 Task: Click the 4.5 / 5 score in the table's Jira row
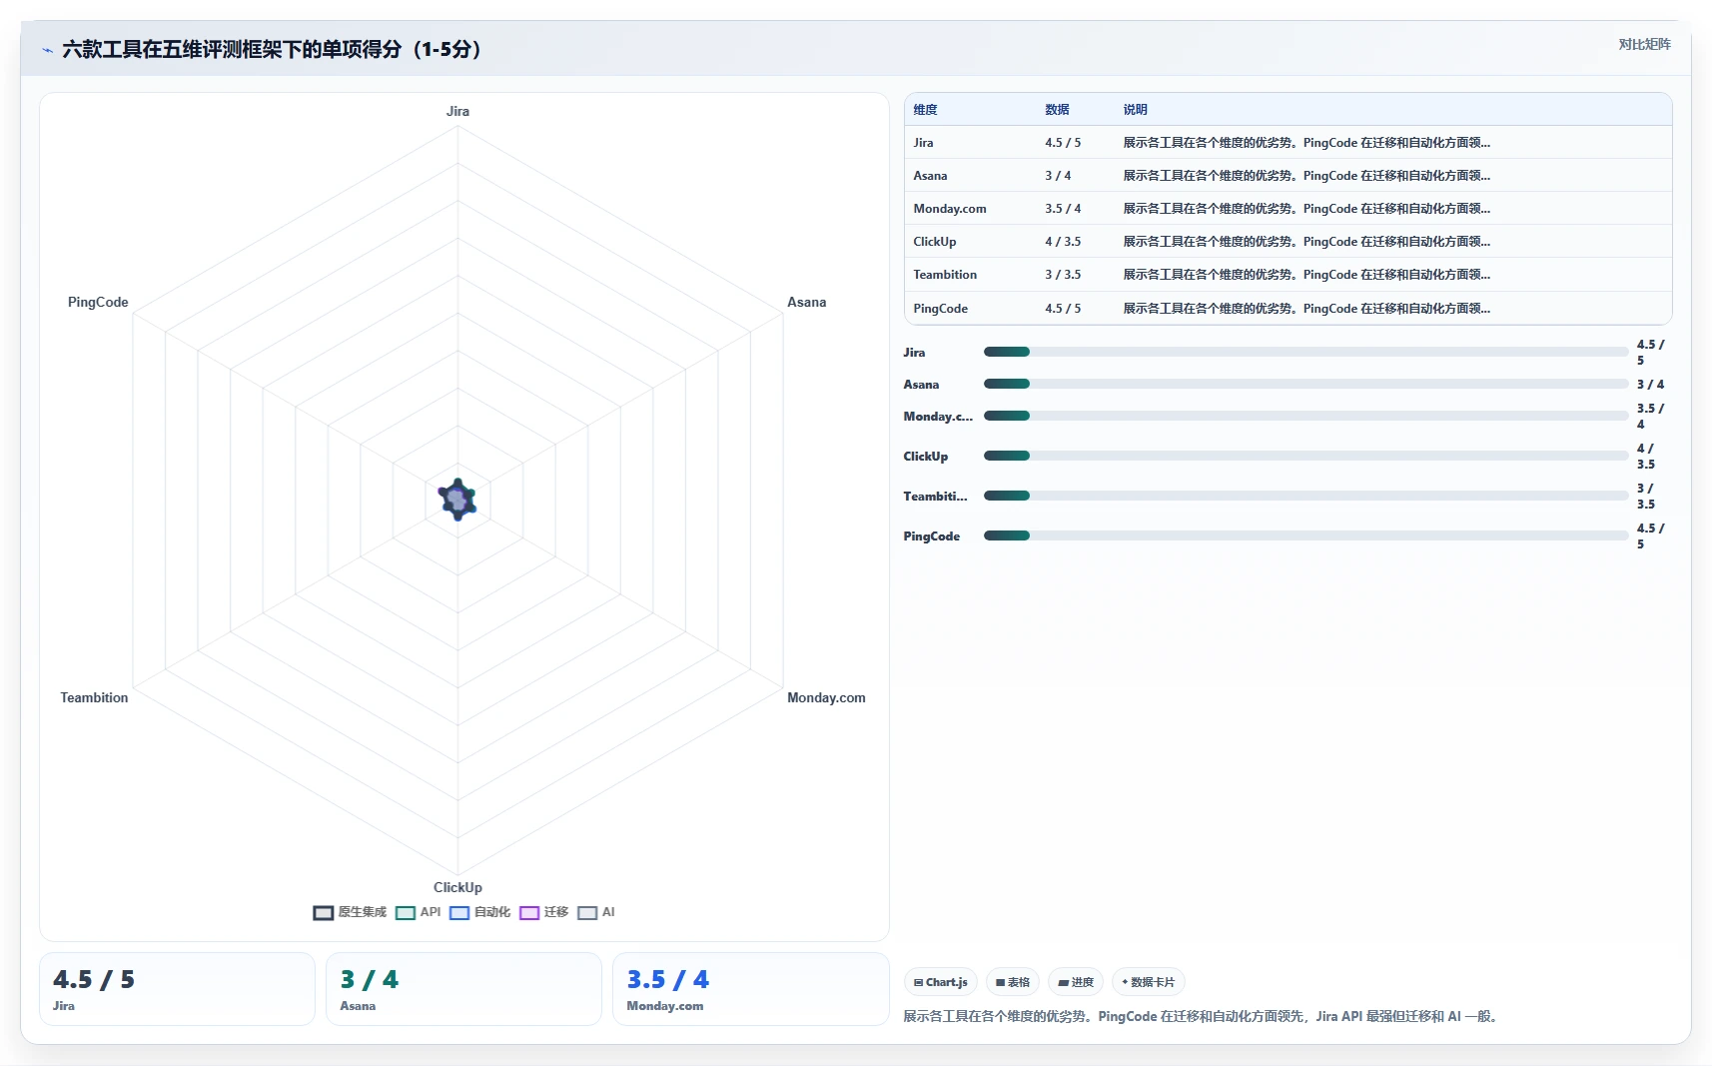(x=1063, y=143)
